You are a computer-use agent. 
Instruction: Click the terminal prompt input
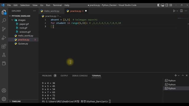(x=110, y=101)
